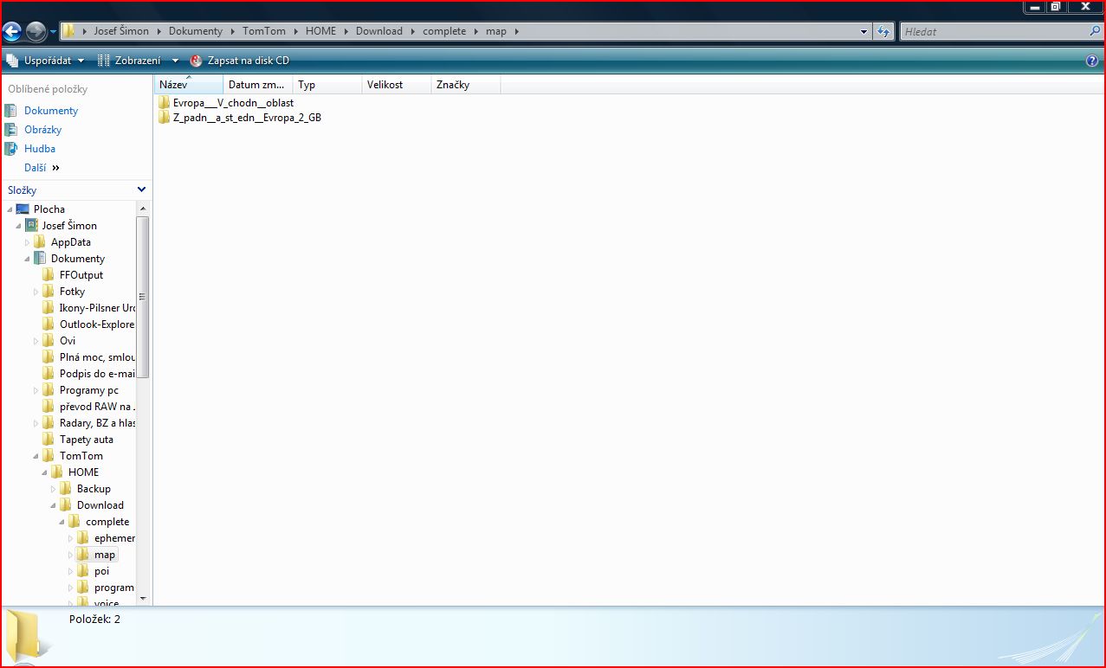The height and width of the screenshot is (668, 1106).
Task: Click the folder tree scroll down arrow
Action: (x=143, y=598)
